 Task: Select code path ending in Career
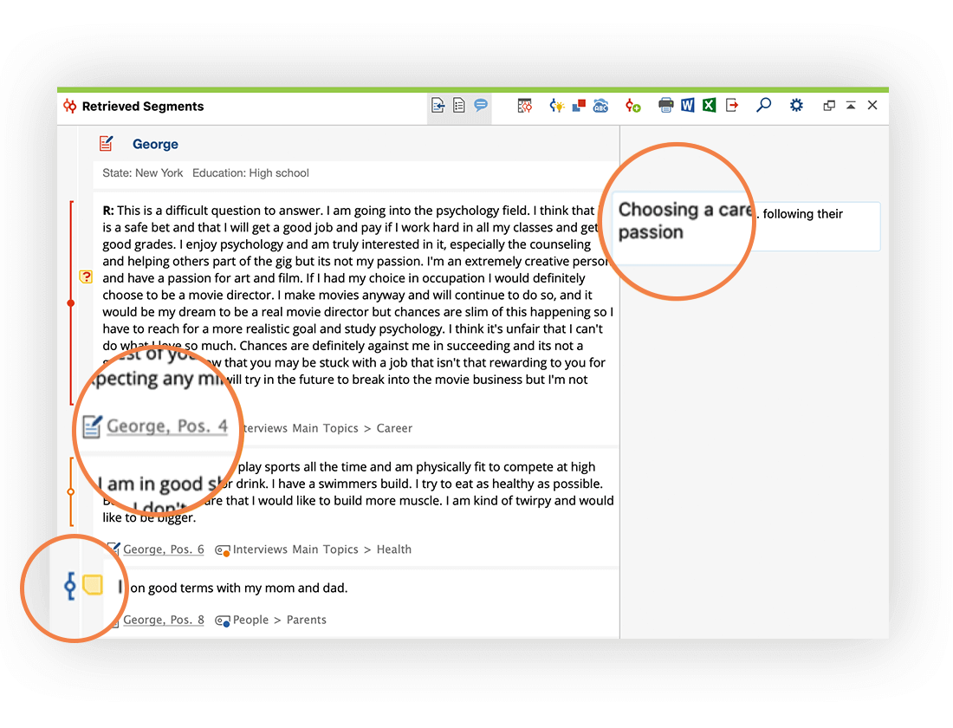coord(327,428)
